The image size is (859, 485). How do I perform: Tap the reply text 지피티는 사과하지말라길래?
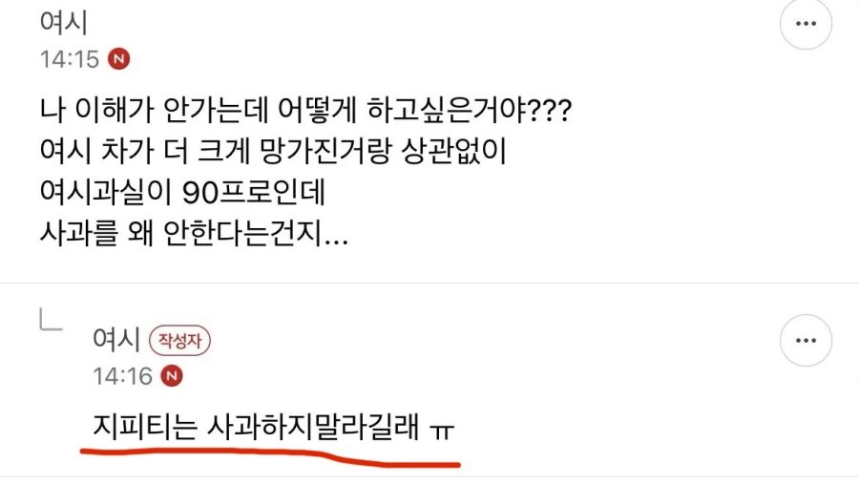[x=256, y=427]
